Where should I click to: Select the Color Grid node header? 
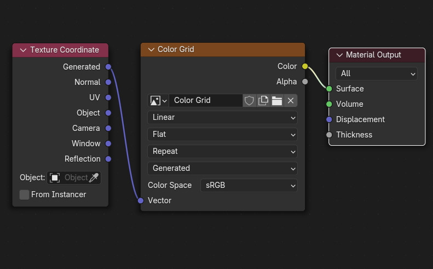click(223, 49)
